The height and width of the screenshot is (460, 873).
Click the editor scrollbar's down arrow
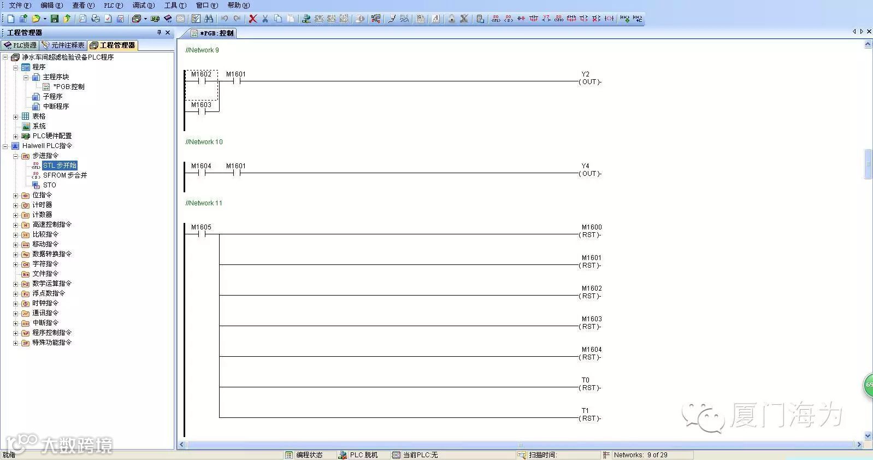coord(868,436)
